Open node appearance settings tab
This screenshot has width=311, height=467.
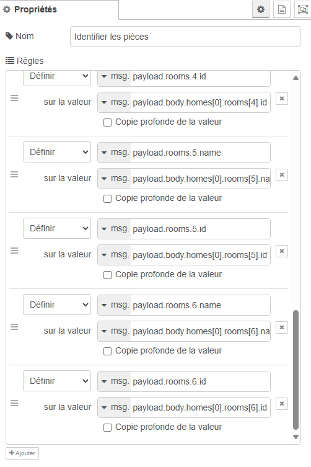click(x=302, y=9)
